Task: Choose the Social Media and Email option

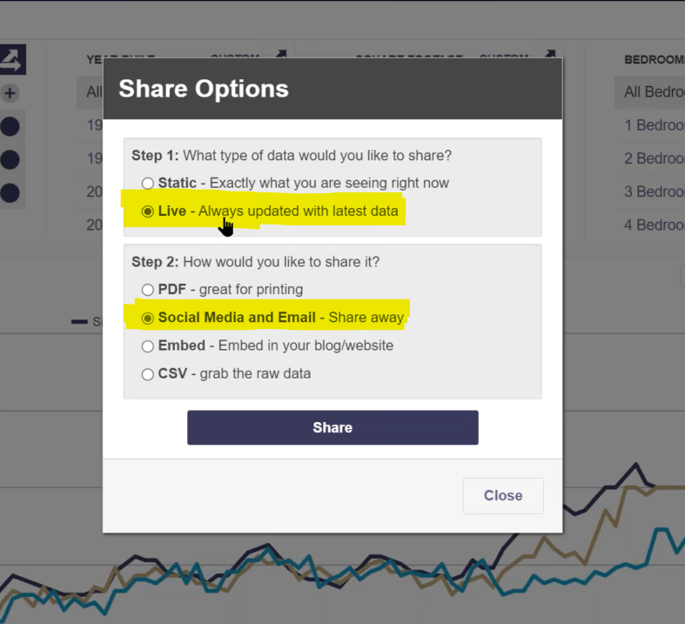Action: tap(148, 319)
